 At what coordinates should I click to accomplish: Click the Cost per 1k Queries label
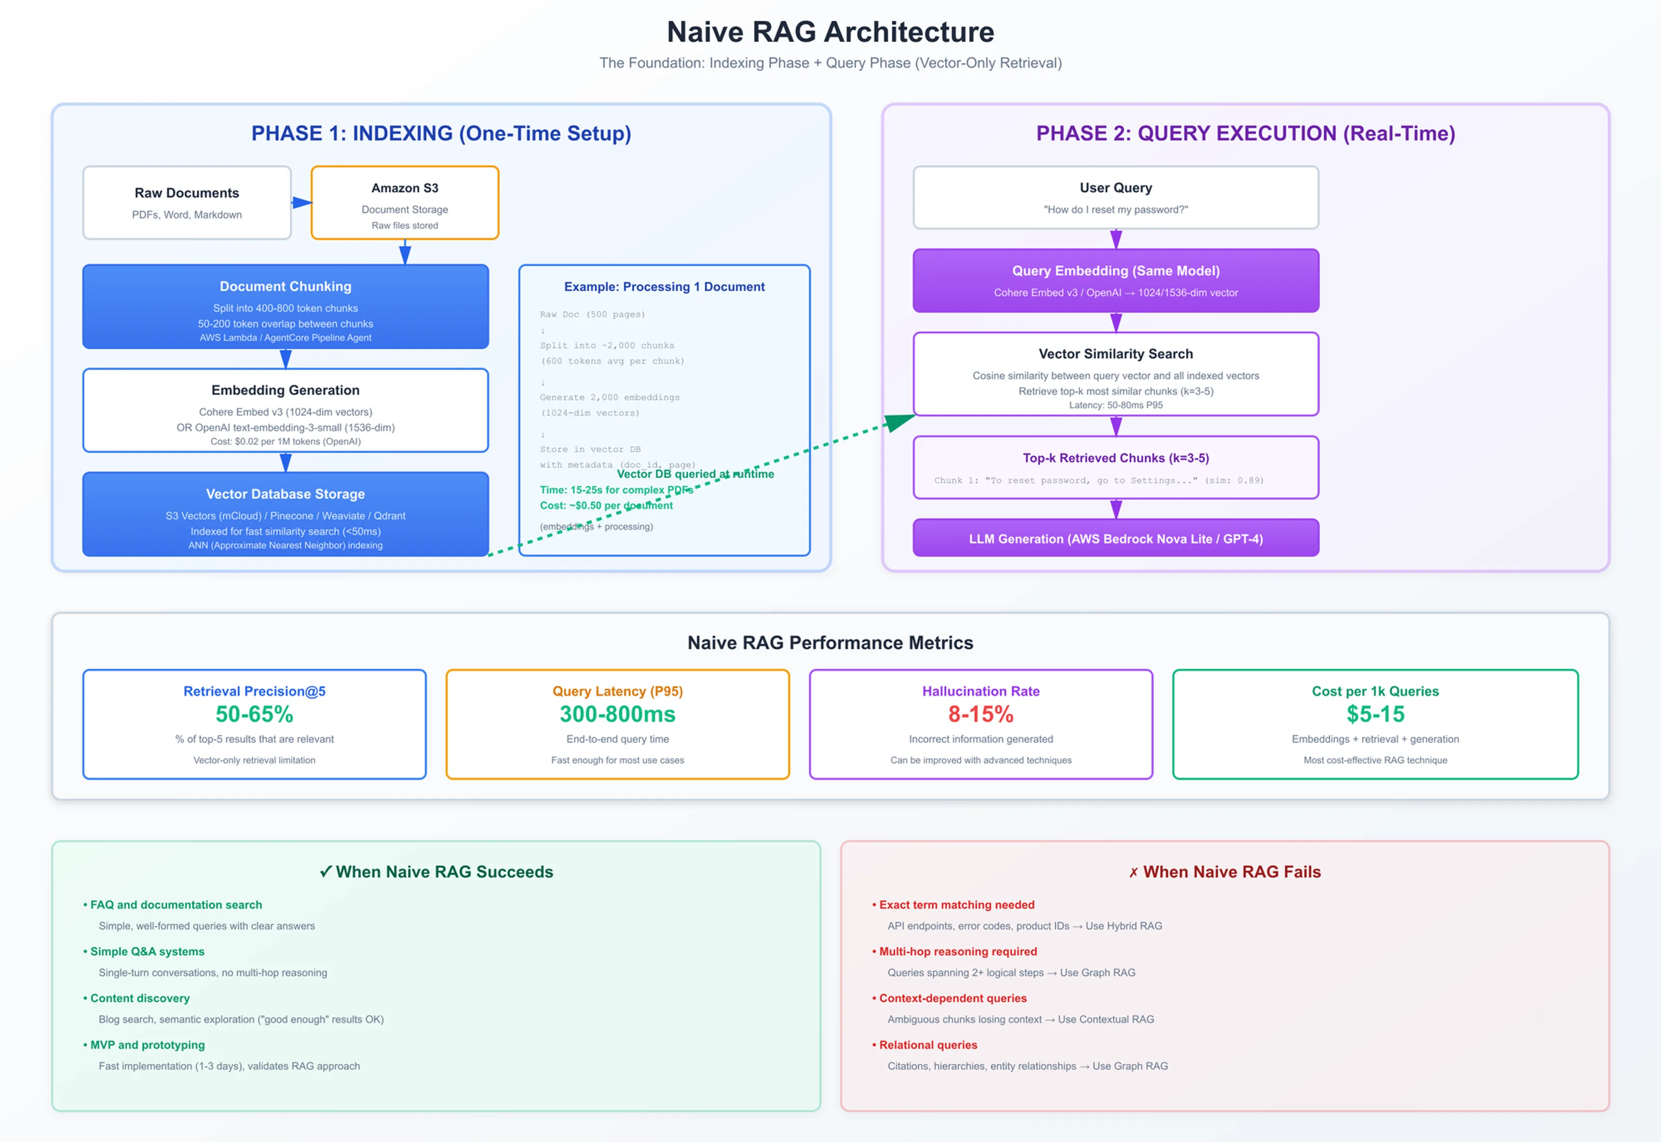(1375, 691)
